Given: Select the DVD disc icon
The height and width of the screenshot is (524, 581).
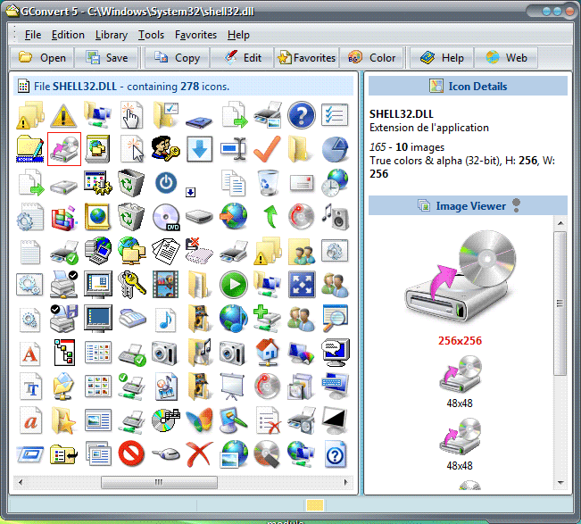Looking at the screenshot, I should click(x=166, y=216).
